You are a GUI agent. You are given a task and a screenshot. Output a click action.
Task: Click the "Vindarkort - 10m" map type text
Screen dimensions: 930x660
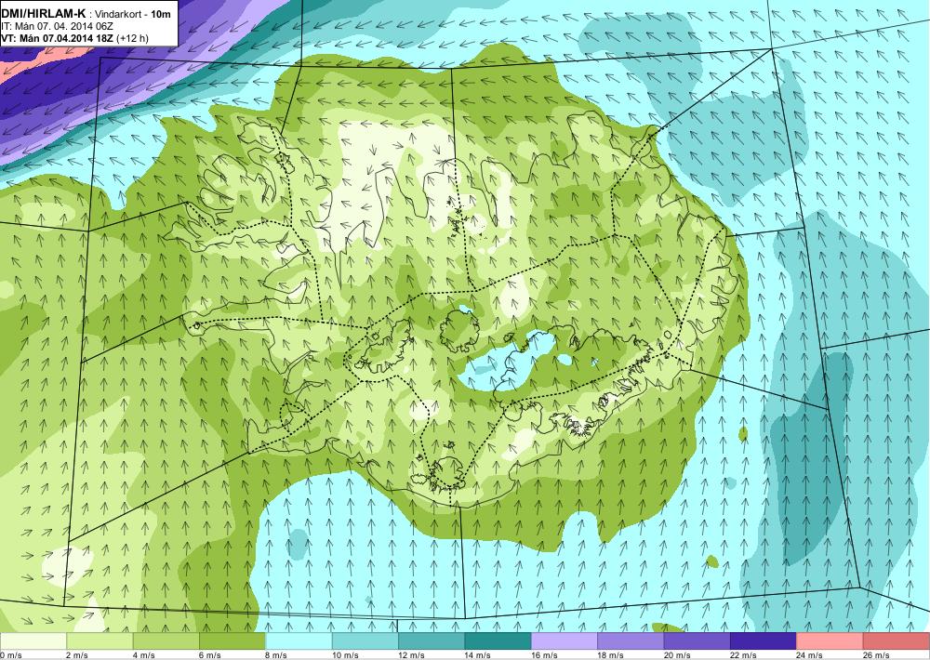coord(133,14)
